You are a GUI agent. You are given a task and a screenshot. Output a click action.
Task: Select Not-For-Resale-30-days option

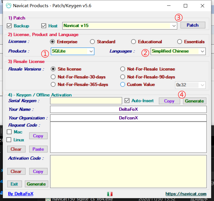(53, 77)
